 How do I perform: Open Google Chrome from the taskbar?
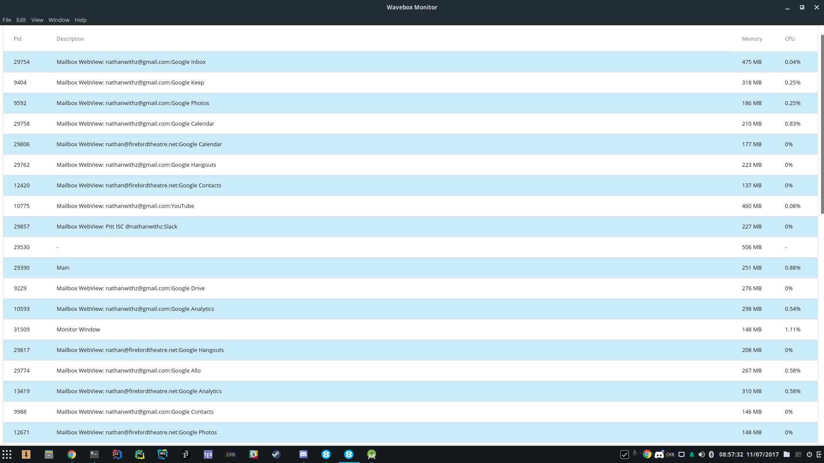click(x=72, y=454)
